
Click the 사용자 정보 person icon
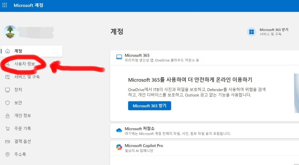point(7,64)
